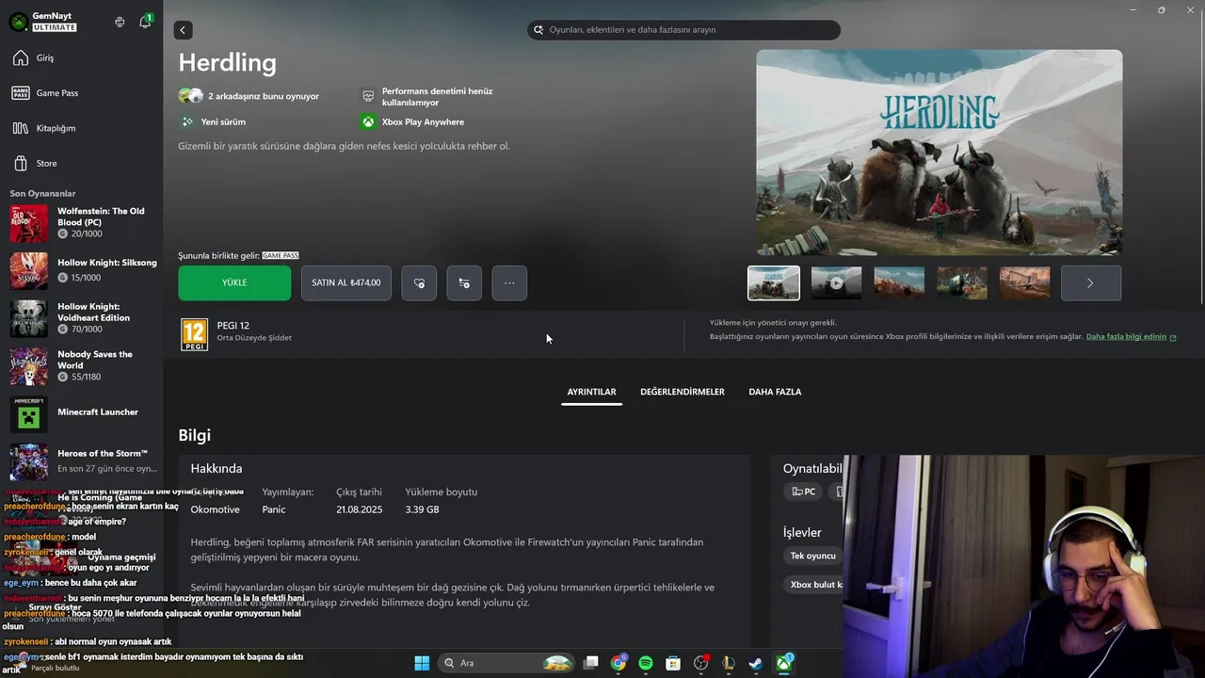Open OBS Studio from taskbar
The image size is (1205, 678).
click(x=700, y=663)
